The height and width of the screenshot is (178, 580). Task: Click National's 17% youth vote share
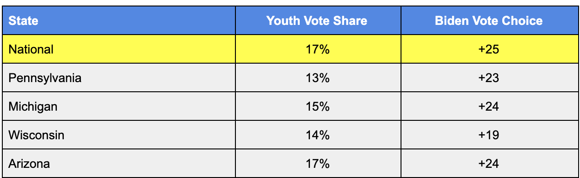click(x=317, y=49)
